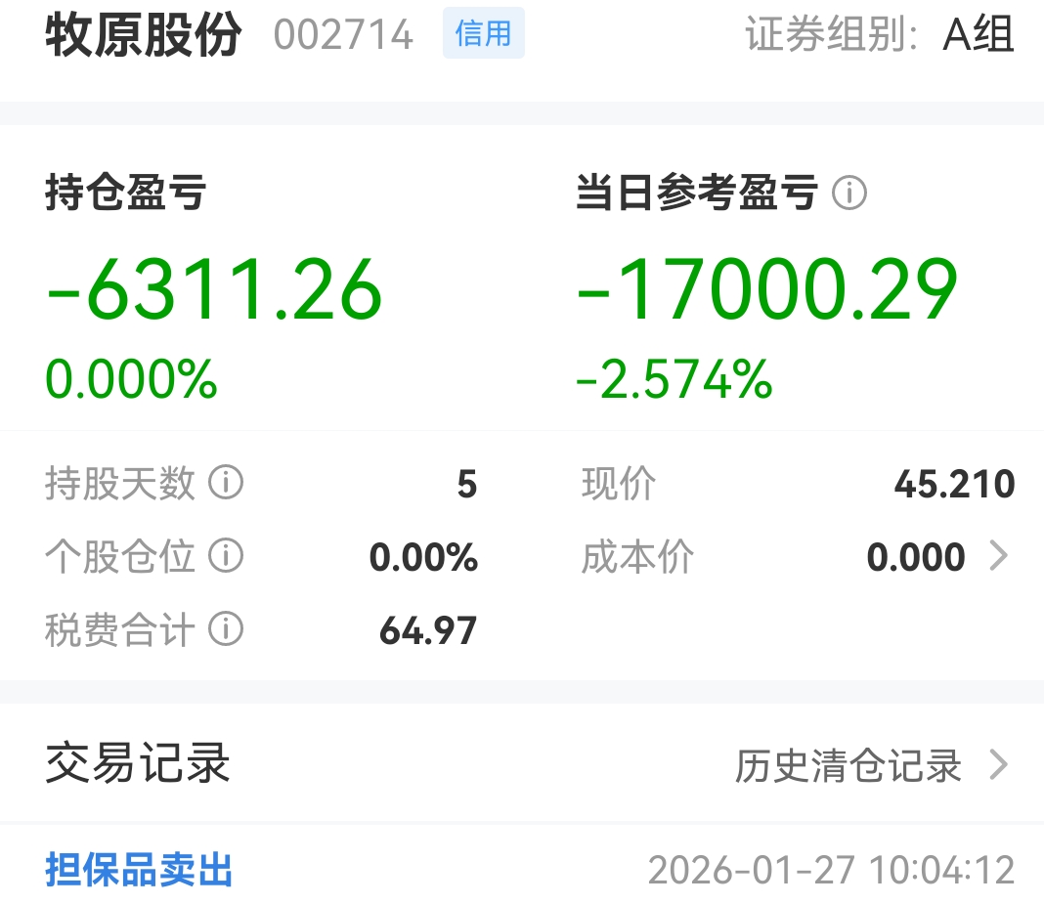Image resolution: width=1044 pixels, height=904 pixels.
Task: Tap the cost price value 0.000
Action: [916, 557]
